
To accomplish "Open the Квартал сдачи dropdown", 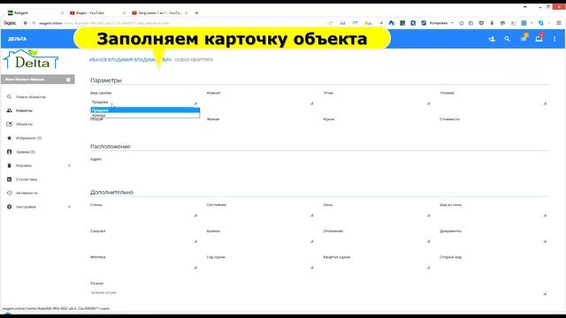I will click(x=377, y=267).
